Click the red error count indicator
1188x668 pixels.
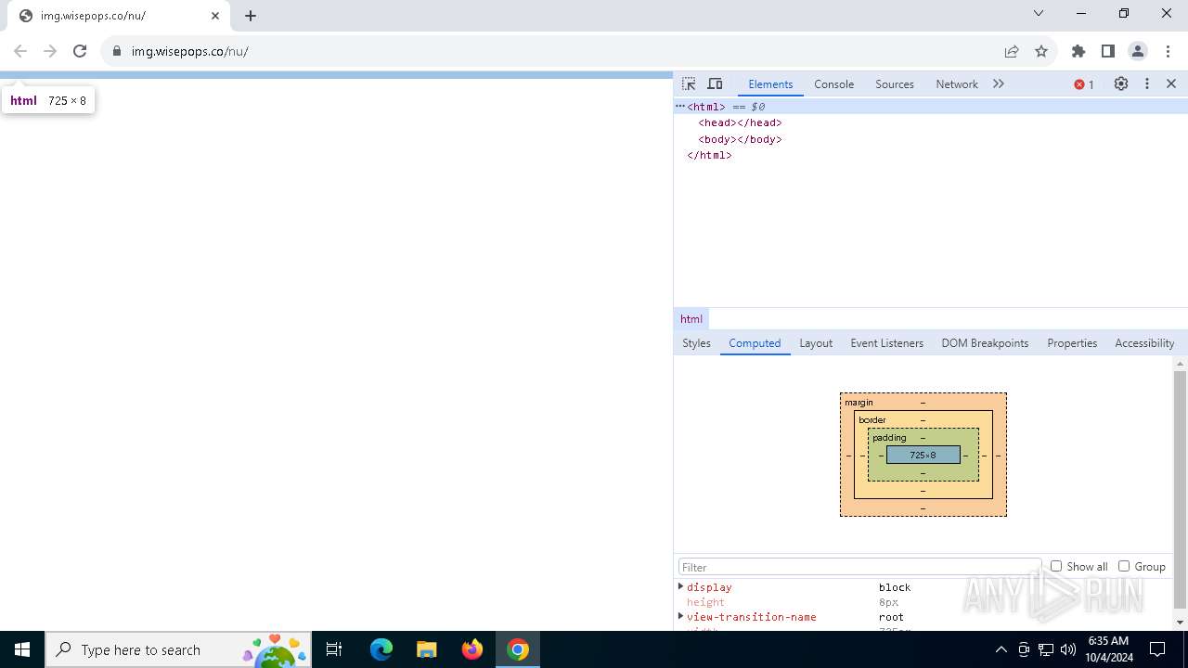(1084, 84)
